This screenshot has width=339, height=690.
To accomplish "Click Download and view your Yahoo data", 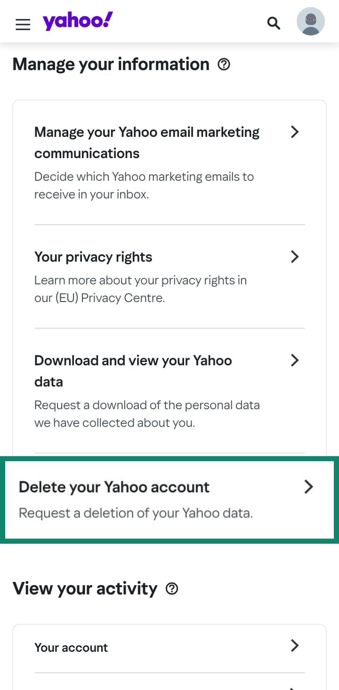I will [x=133, y=371].
